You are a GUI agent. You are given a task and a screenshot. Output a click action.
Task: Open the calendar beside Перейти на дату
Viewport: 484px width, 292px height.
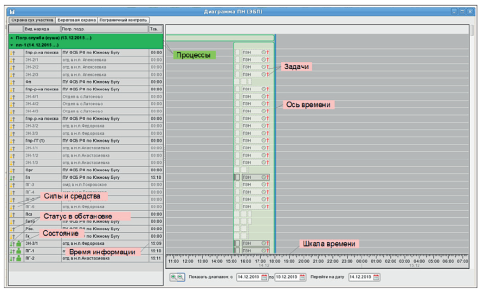(x=376, y=277)
